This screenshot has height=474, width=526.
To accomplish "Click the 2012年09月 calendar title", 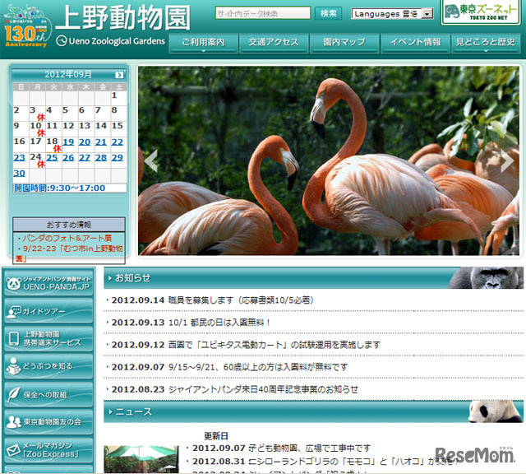I will [67, 75].
